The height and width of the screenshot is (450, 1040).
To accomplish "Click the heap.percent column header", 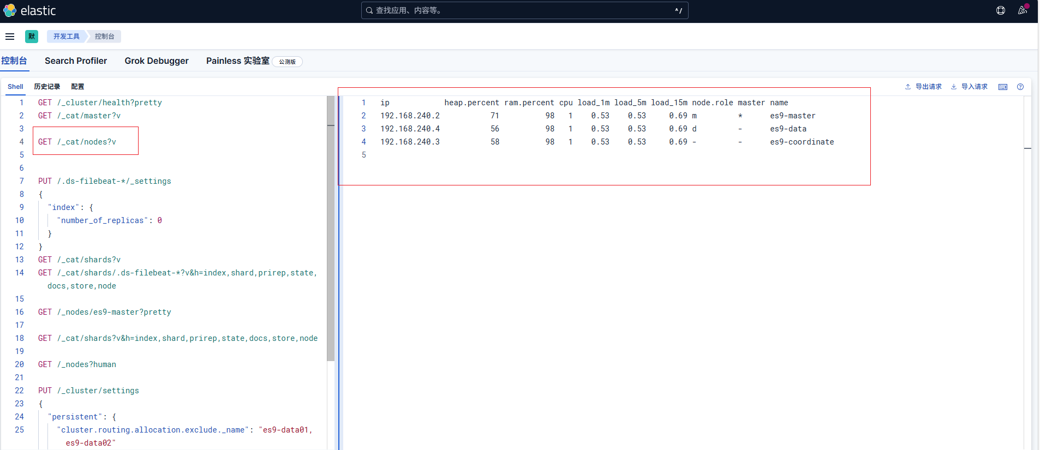I will click(x=471, y=103).
